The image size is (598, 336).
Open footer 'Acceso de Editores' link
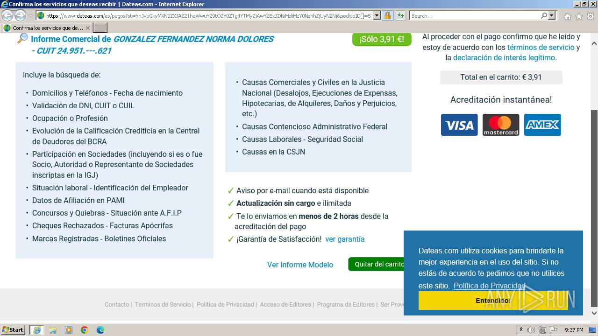pyautogui.click(x=285, y=305)
